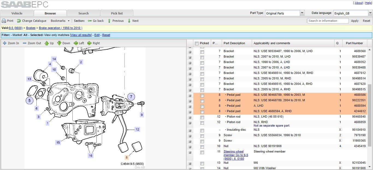
Task: Tick checkbox for Screw 7978190
Action: coord(202,136)
